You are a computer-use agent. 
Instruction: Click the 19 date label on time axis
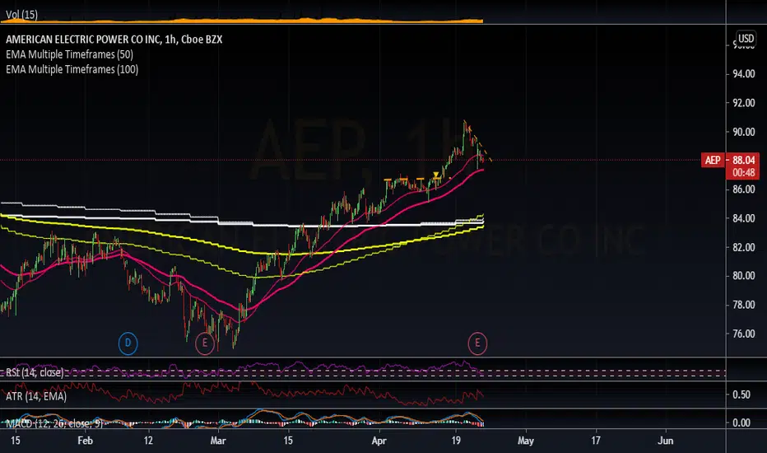[x=456, y=441]
